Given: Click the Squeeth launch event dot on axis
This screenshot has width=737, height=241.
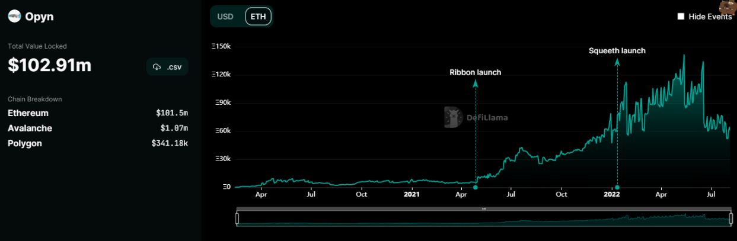Looking at the screenshot, I should (617, 188).
